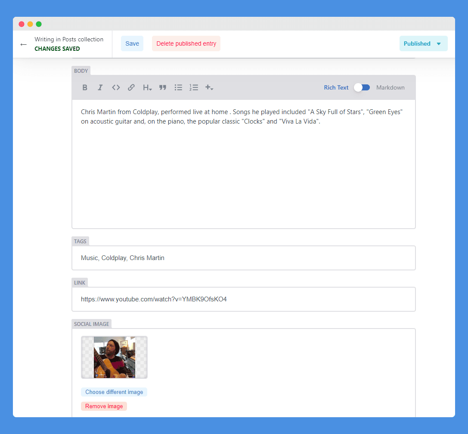Expand the add component plus dropdown
The width and height of the screenshot is (468, 434).
[209, 87]
